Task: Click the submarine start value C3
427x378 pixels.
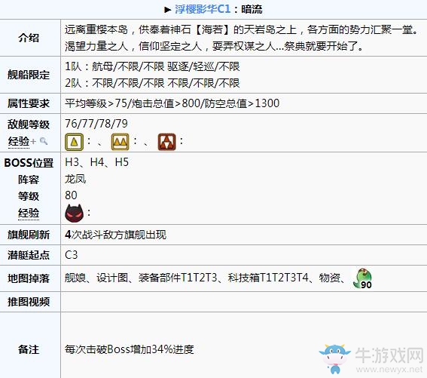Action: click(71, 255)
